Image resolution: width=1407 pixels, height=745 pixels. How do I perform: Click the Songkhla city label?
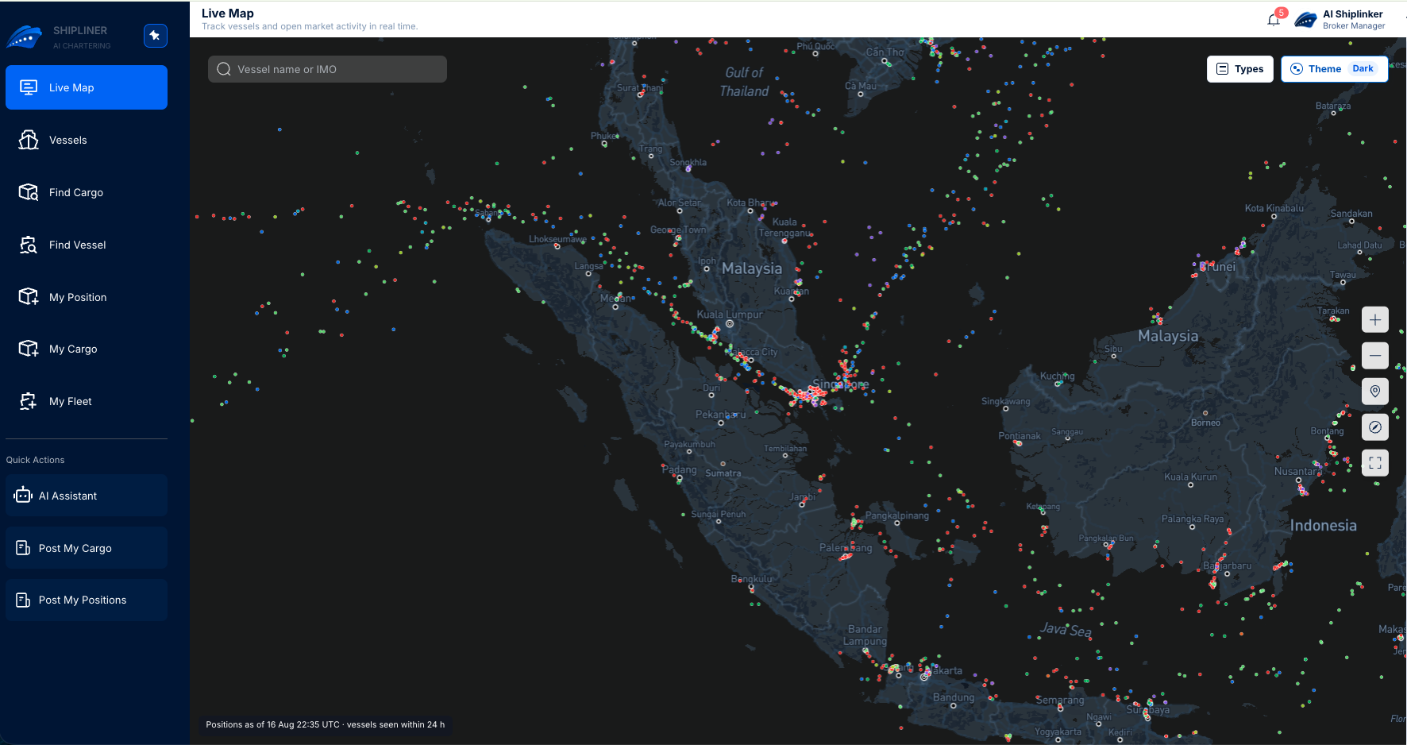[x=688, y=162]
